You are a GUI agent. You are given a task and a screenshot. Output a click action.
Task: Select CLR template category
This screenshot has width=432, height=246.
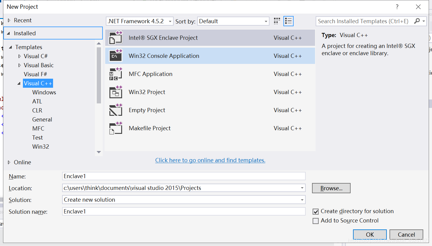coord(37,110)
